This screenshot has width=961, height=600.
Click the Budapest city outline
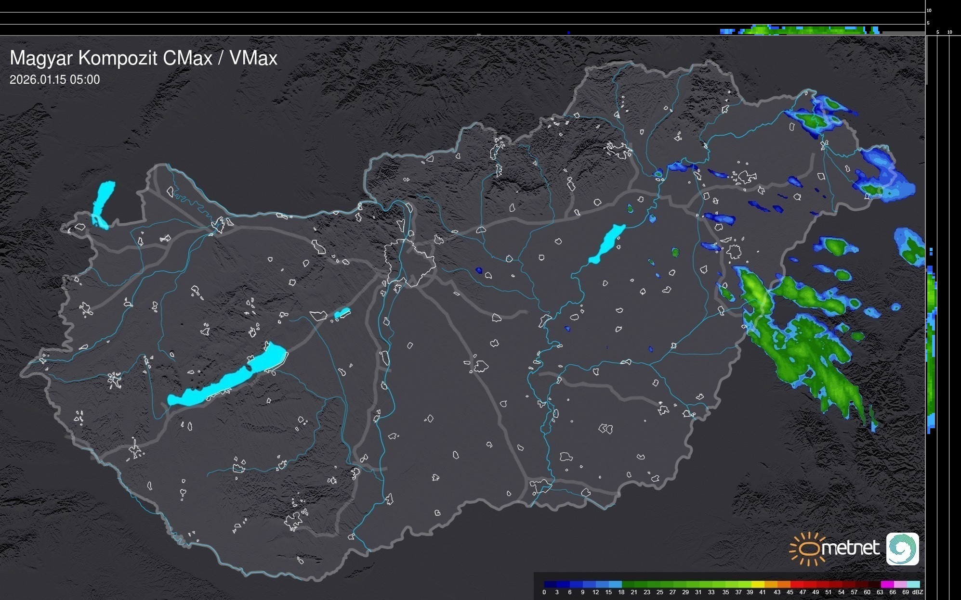click(x=409, y=262)
